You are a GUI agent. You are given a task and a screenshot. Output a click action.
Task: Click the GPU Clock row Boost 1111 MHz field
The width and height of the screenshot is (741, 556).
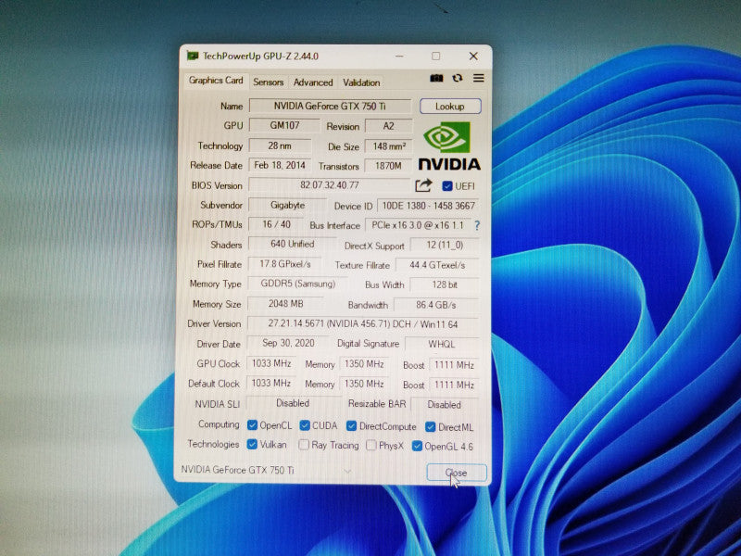click(x=454, y=365)
